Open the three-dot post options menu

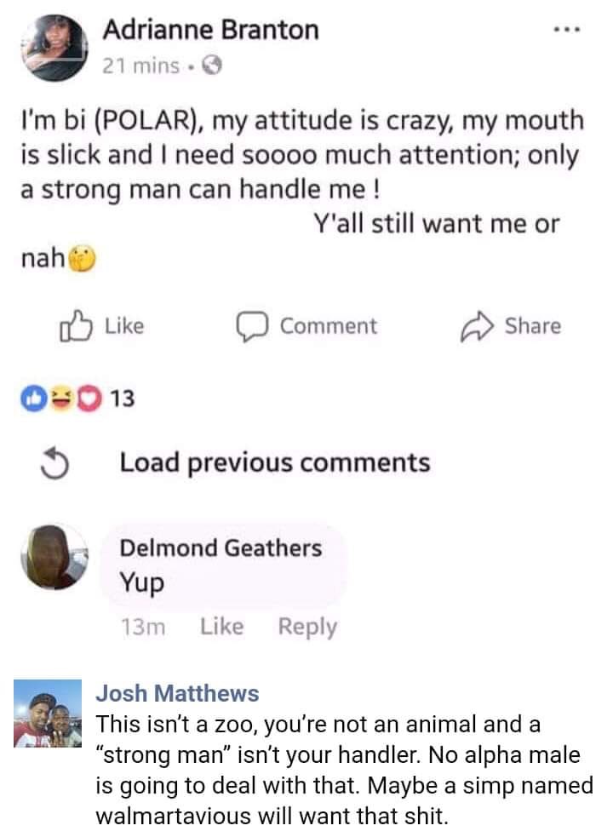coord(567,31)
